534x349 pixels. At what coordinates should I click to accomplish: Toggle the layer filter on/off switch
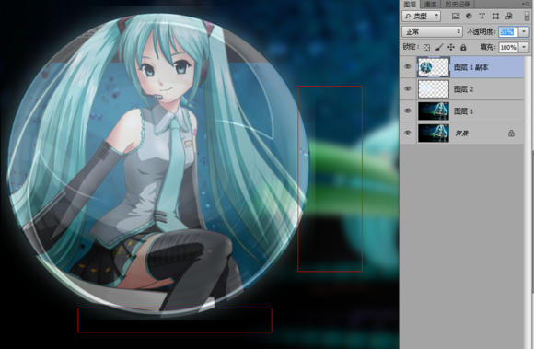[527, 16]
